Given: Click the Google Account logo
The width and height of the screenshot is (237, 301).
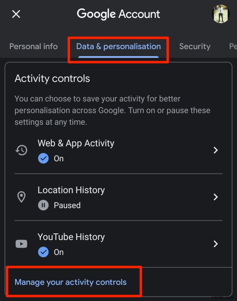Looking at the screenshot, I should (x=118, y=14).
